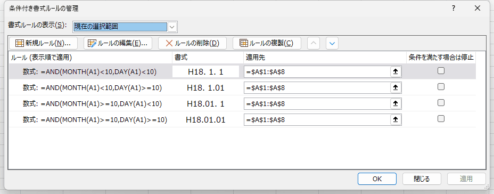Click the help question mark in title bar
494x194 pixels.
tap(454, 9)
